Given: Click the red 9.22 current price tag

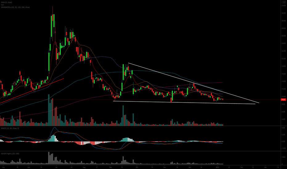Looking at the screenshot, I should click(x=283, y=100).
